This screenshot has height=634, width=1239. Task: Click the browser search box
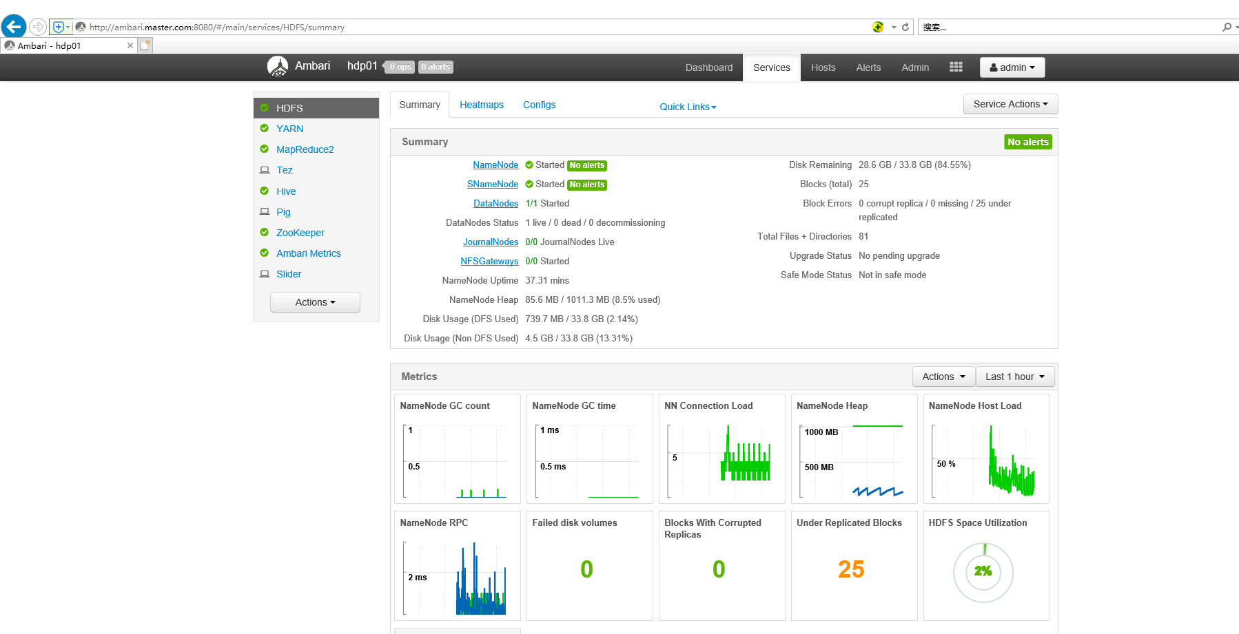click(1069, 28)
